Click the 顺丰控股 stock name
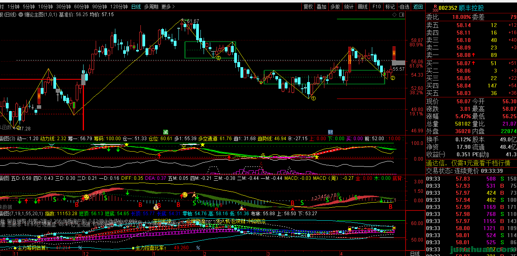 472,8
